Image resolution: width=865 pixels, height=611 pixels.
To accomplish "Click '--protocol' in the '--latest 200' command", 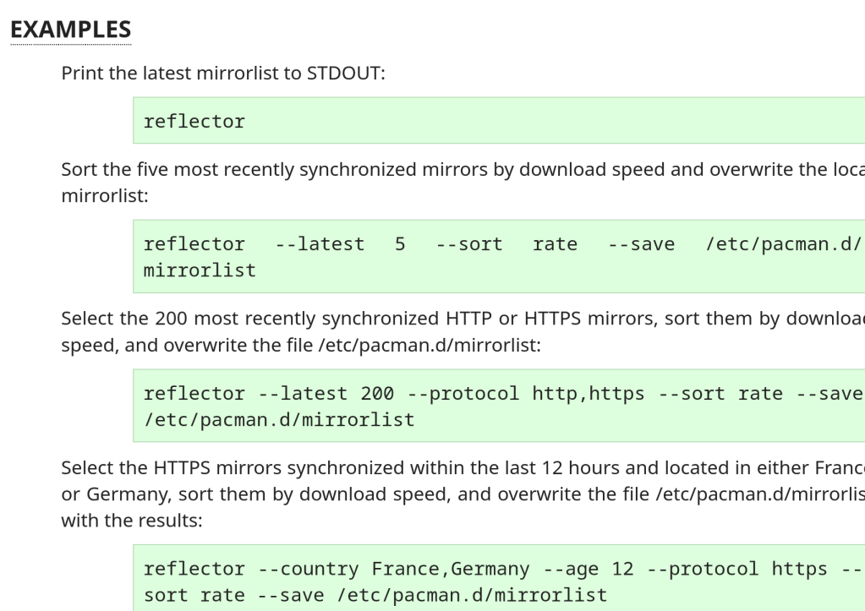I will tap(463, 393).
